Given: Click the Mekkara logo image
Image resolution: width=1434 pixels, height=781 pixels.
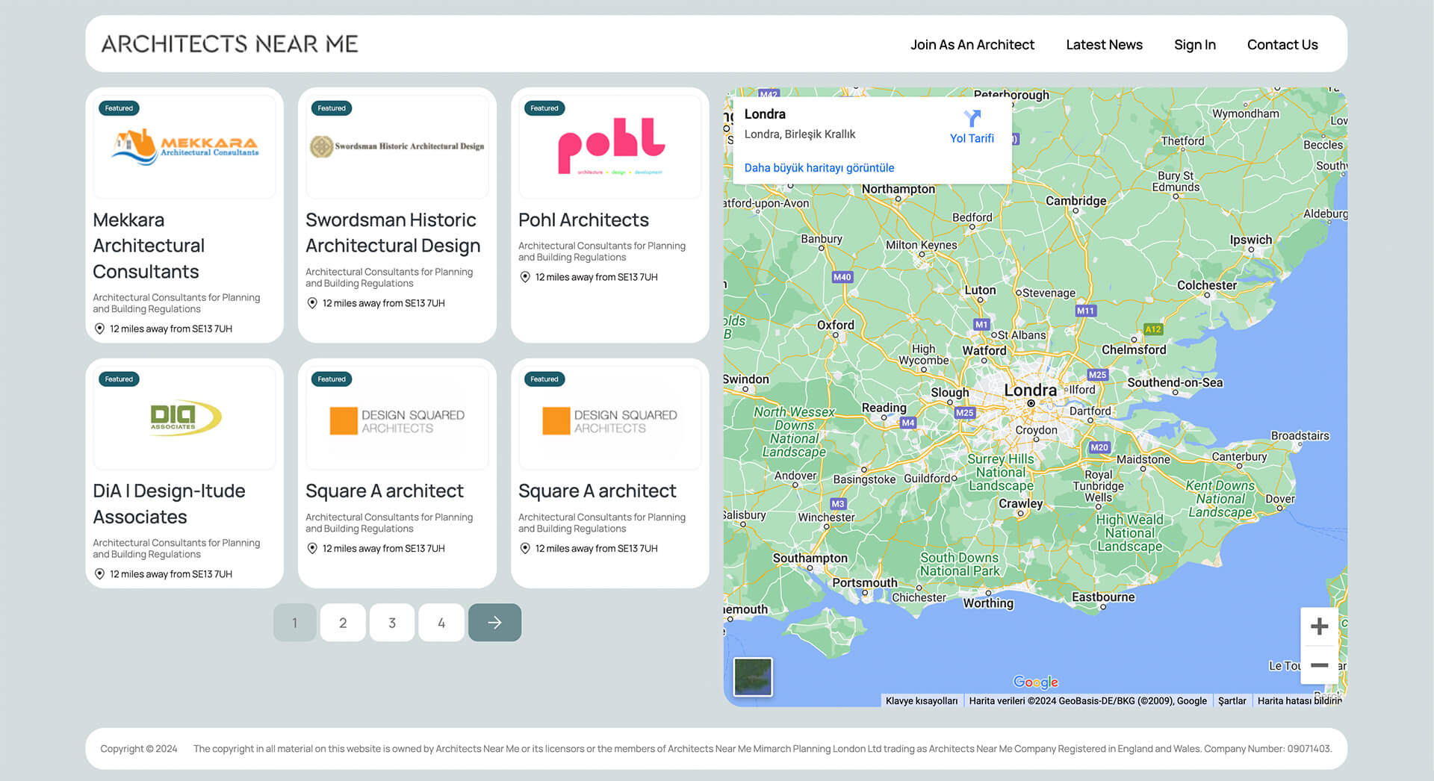Looking at the screenshot, I should (184, 146).
